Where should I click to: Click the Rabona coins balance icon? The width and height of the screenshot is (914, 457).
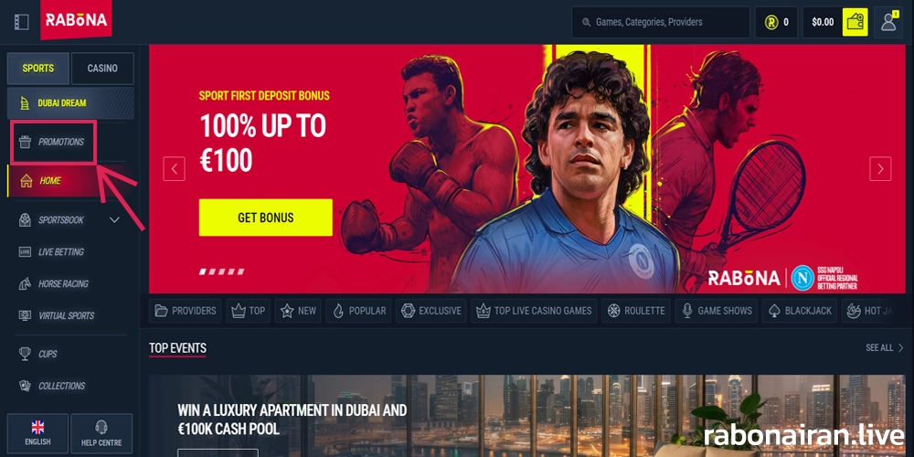tap(771, 22)
